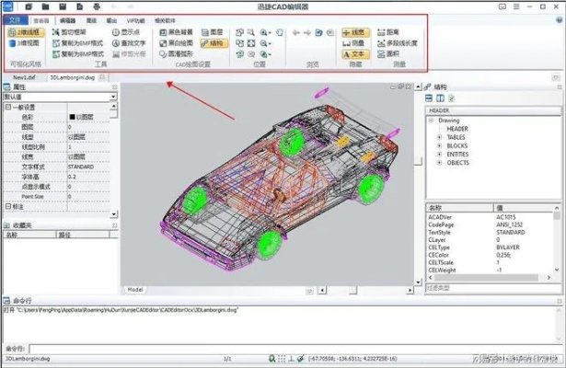The height and width of the screenshot is (368, 566).
Task: Click the 距离 measure tool
Action: pos(388,32)
